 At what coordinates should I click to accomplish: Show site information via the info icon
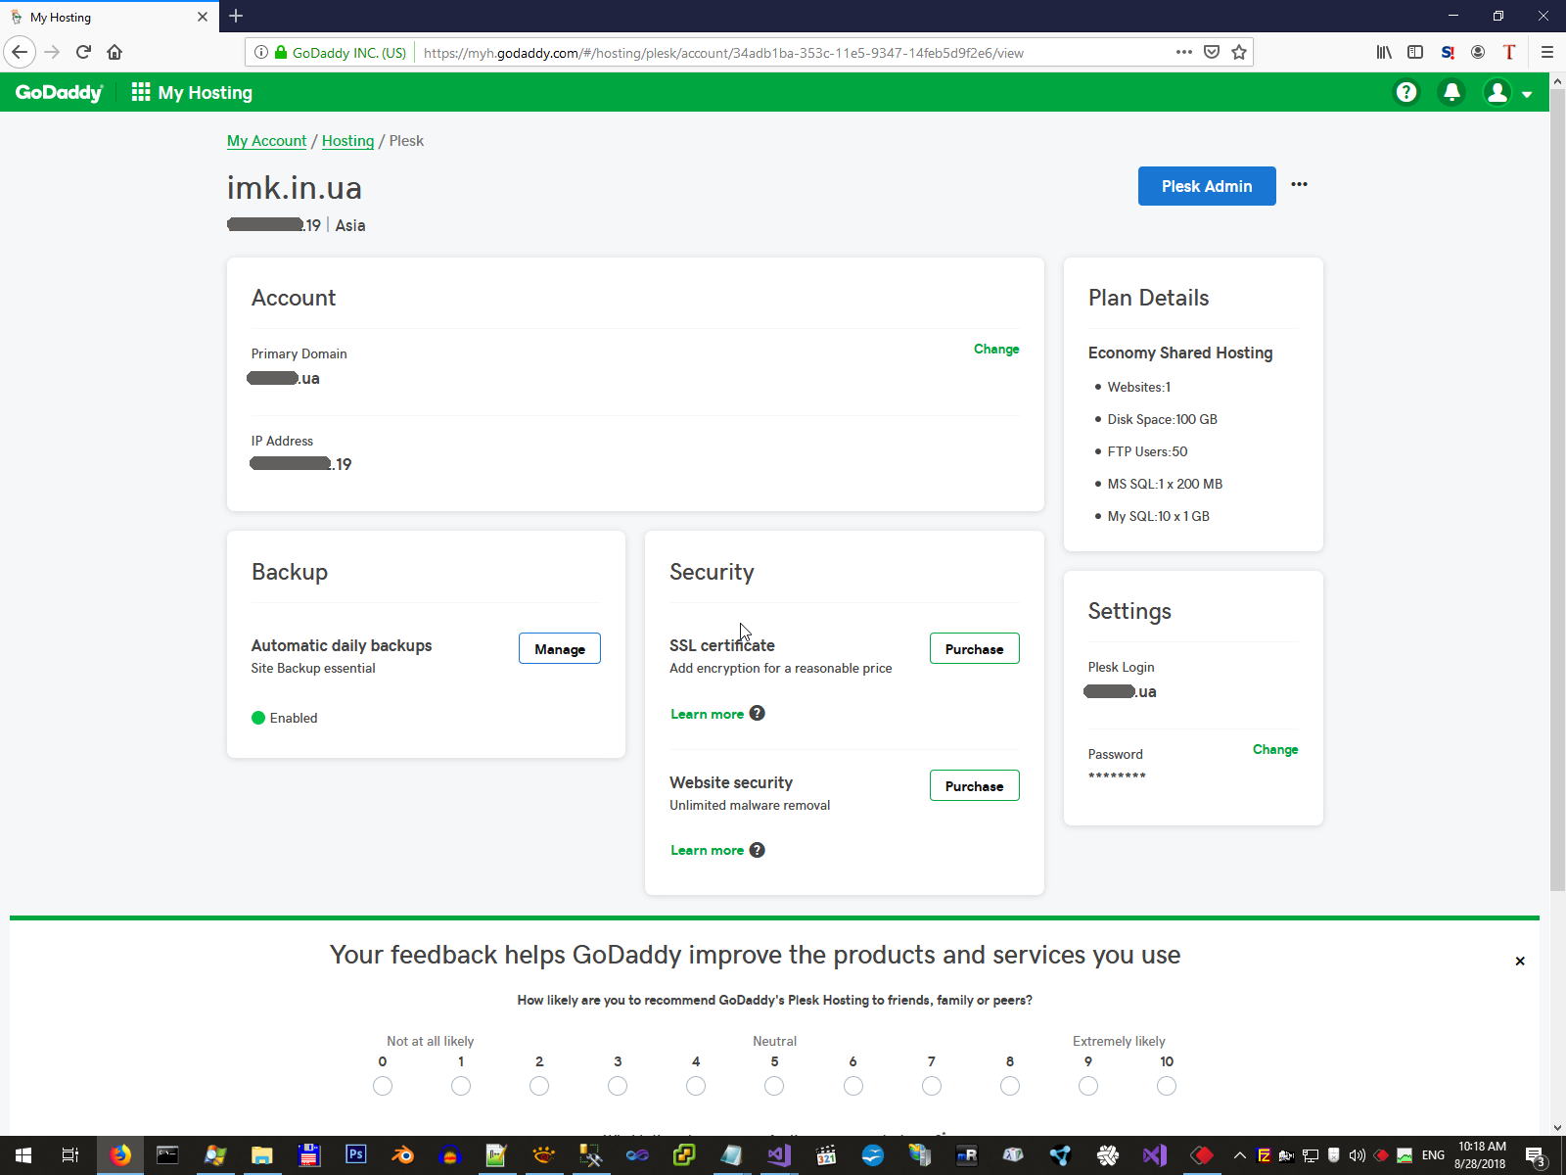261,53
